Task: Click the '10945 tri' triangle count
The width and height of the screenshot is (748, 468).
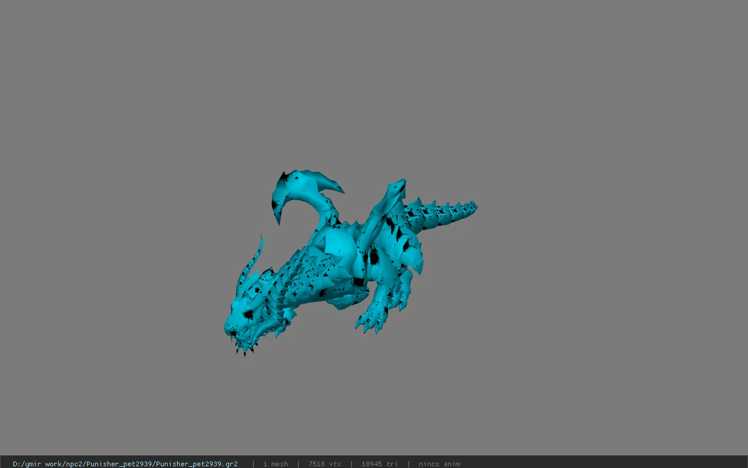Action: pyautogui.click(x=380, y=464)
